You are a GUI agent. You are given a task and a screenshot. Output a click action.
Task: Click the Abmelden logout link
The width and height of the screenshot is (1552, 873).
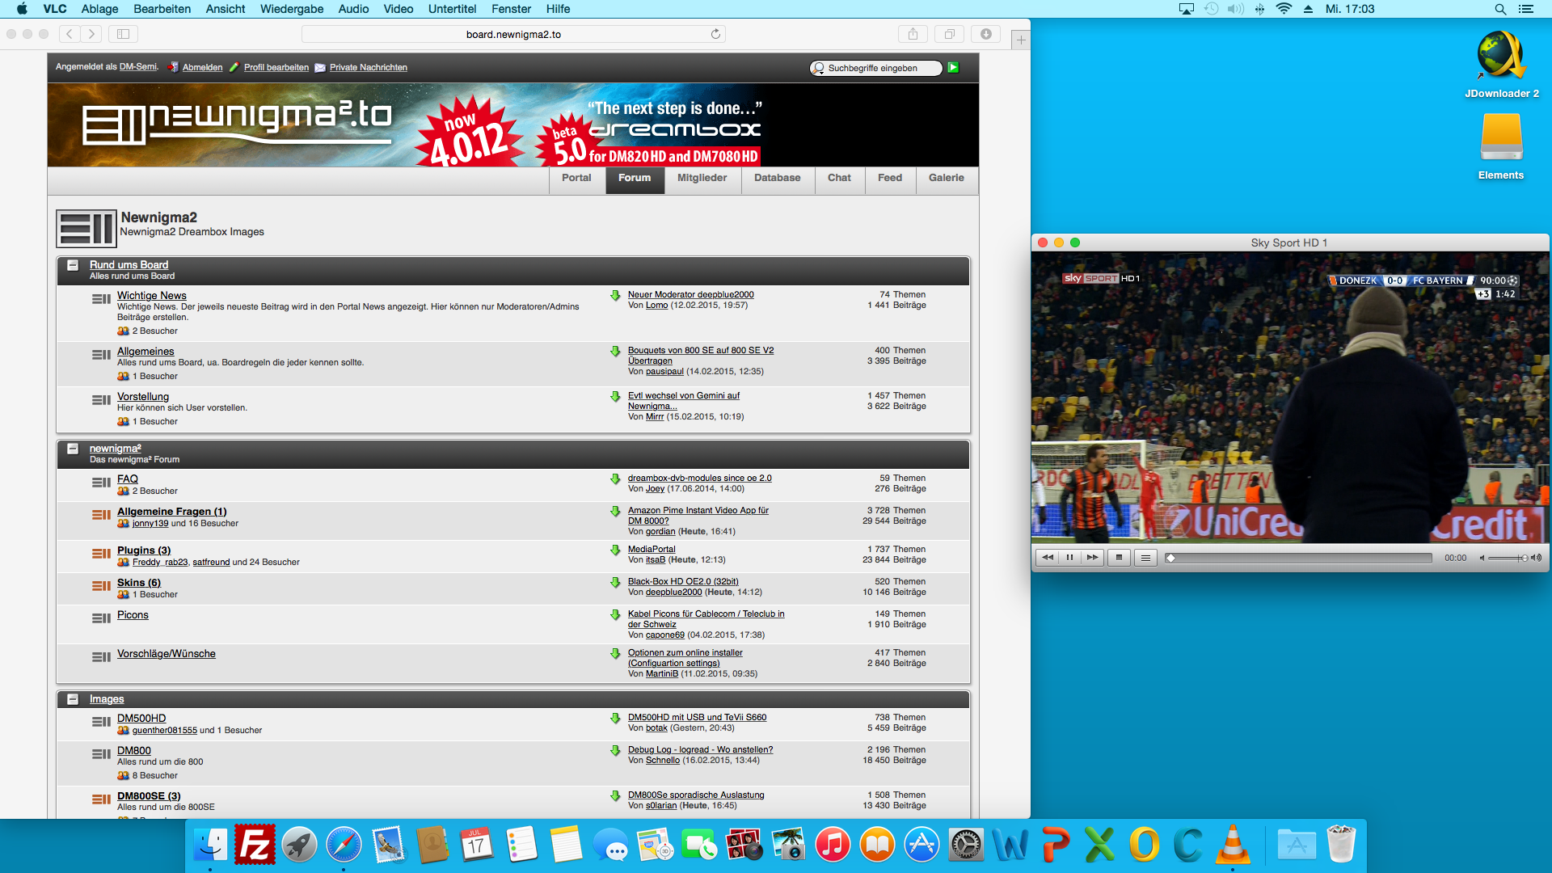tap(202, 68)
